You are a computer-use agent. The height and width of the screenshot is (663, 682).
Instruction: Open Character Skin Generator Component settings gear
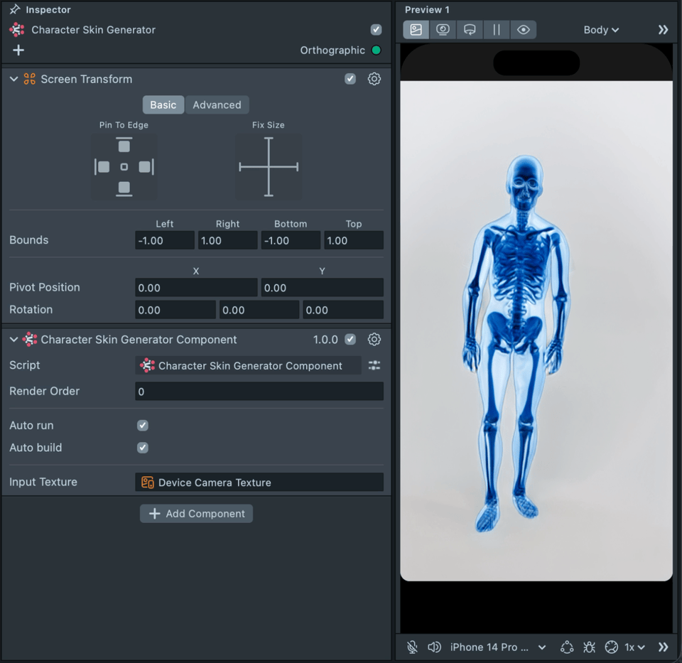pos(374,340)
